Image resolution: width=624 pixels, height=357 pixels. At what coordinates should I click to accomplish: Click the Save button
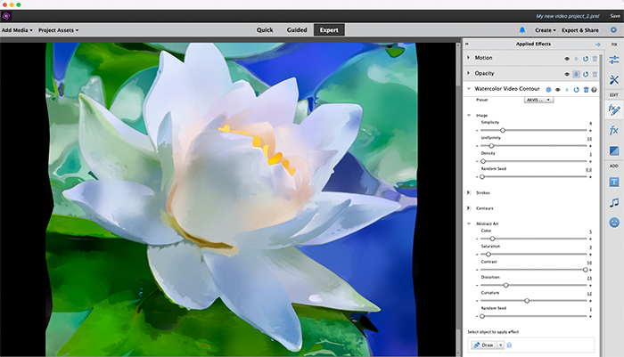pyautogui.click(x=615, y=16)
